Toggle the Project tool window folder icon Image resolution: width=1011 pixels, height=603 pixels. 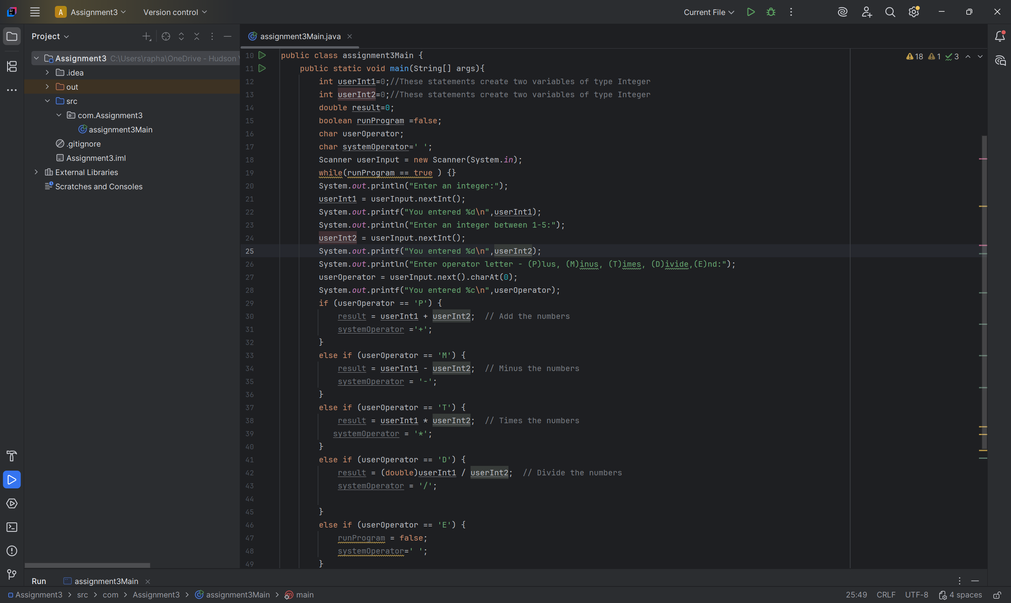tap(12, 37)
